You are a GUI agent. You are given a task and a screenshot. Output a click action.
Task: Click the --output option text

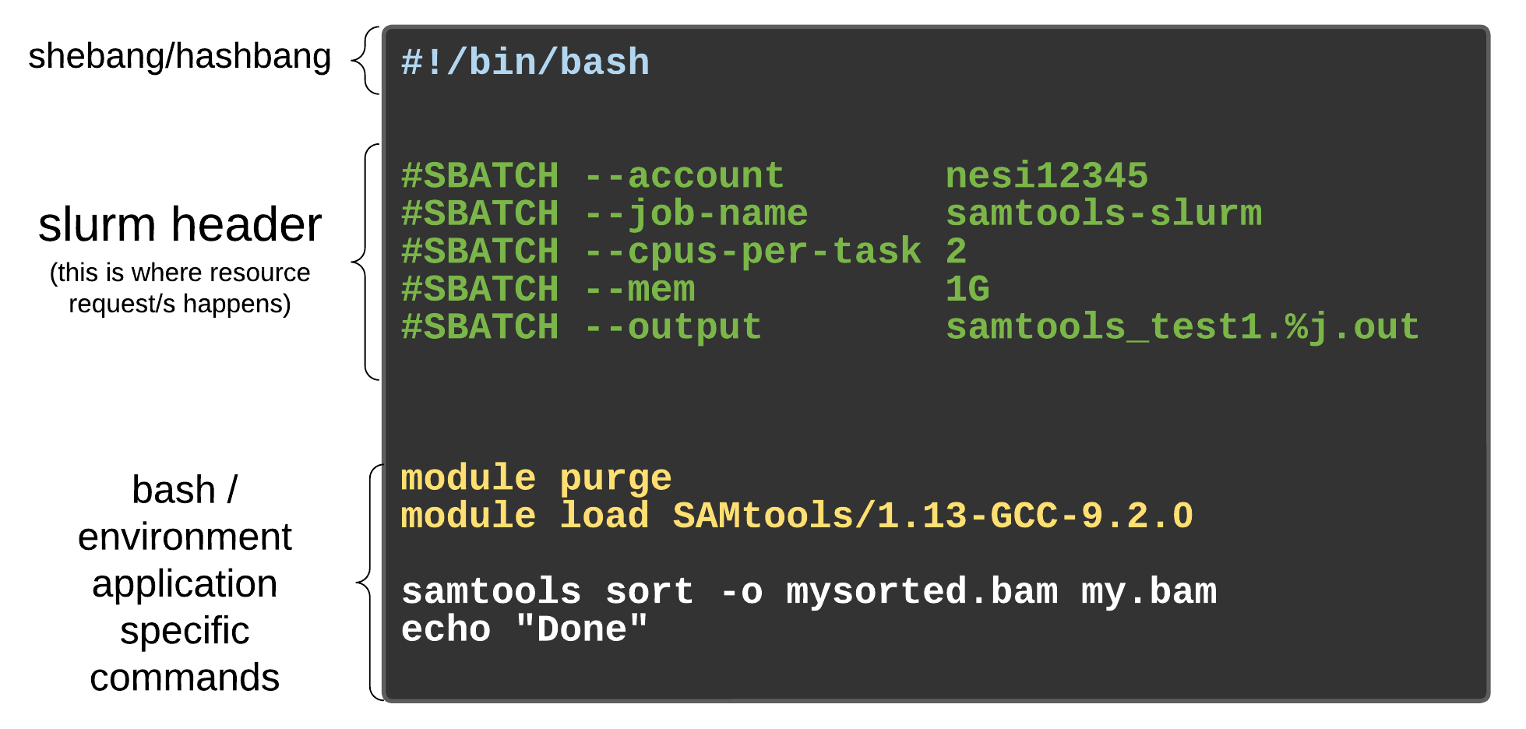point(673,328)
